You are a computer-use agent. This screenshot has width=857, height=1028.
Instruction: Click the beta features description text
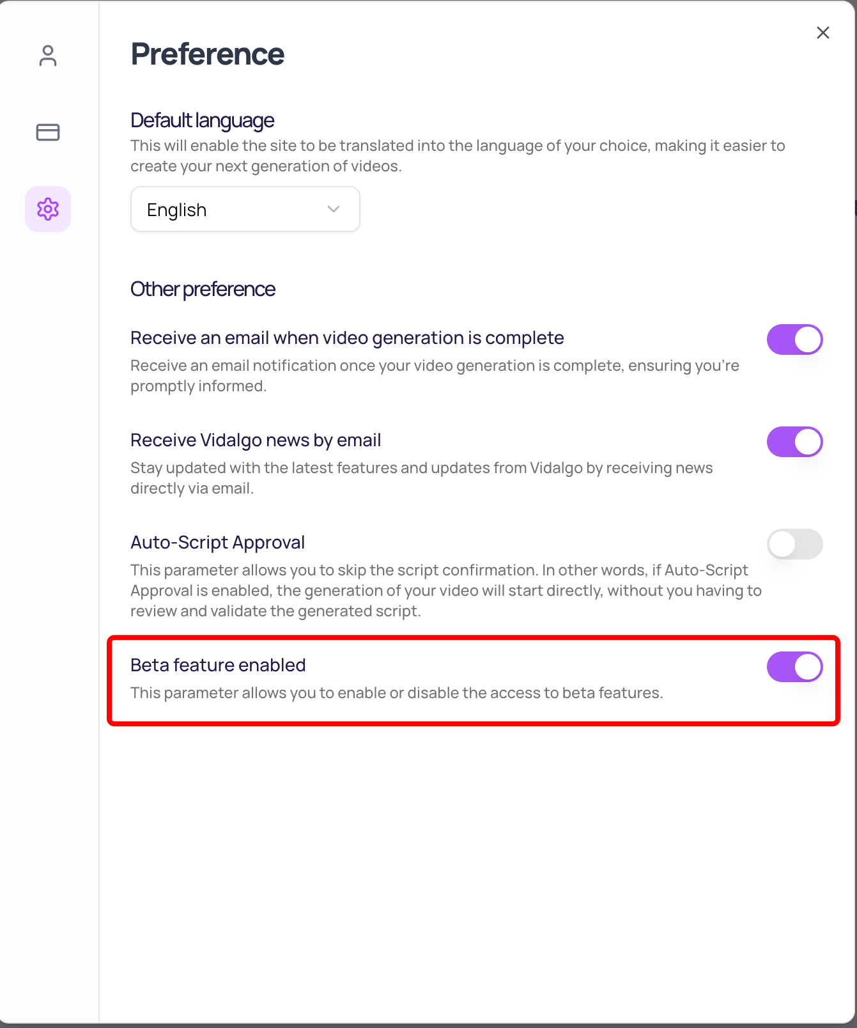pos(396,693)
